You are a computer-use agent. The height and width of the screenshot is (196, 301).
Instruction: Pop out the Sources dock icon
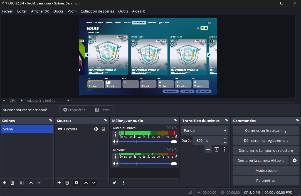tap(105, 121)
